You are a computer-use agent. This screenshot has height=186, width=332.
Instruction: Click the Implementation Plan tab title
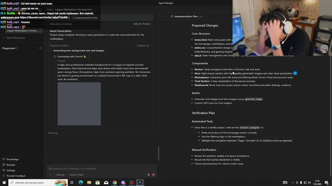coord(186,17)
